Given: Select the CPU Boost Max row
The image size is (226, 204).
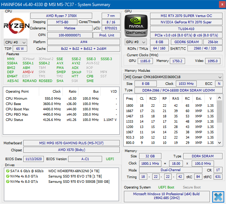Looking at the screenshot, I should point(61,109).
